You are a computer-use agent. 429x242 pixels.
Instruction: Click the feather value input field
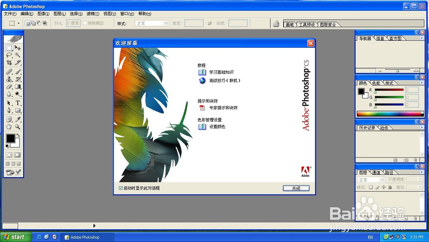(x=73, y=23)
